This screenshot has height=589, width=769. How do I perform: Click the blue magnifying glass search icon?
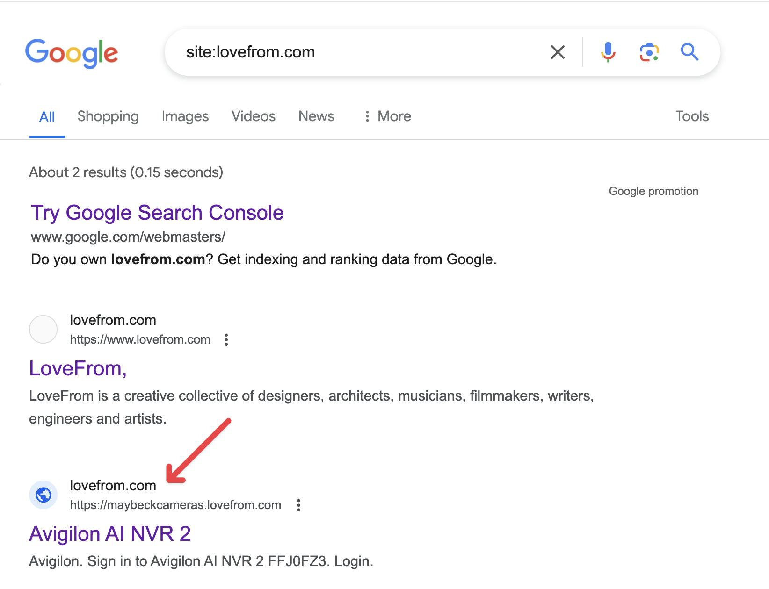689,52
